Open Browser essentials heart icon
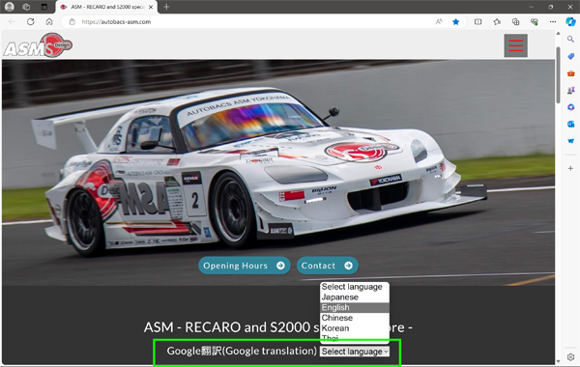 (x=535, y=22)
